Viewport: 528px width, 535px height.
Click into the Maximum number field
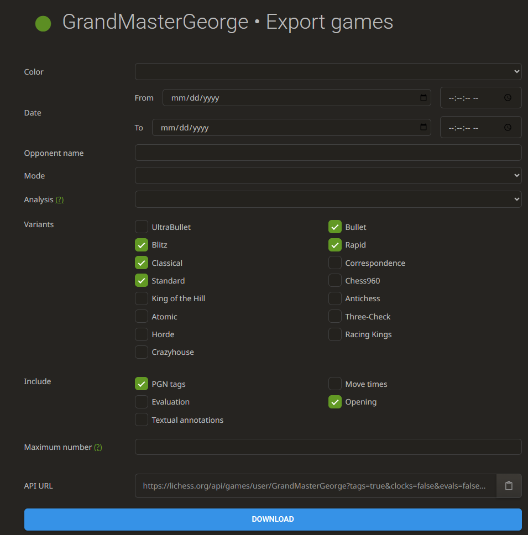tap(328, 447)
